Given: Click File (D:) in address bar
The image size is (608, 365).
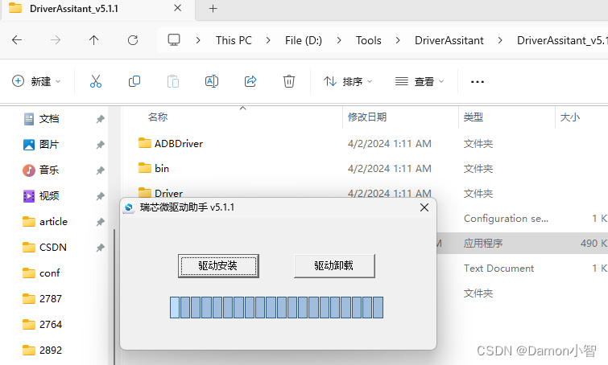Looking at the screenshot, I should [x=304, y=40].
